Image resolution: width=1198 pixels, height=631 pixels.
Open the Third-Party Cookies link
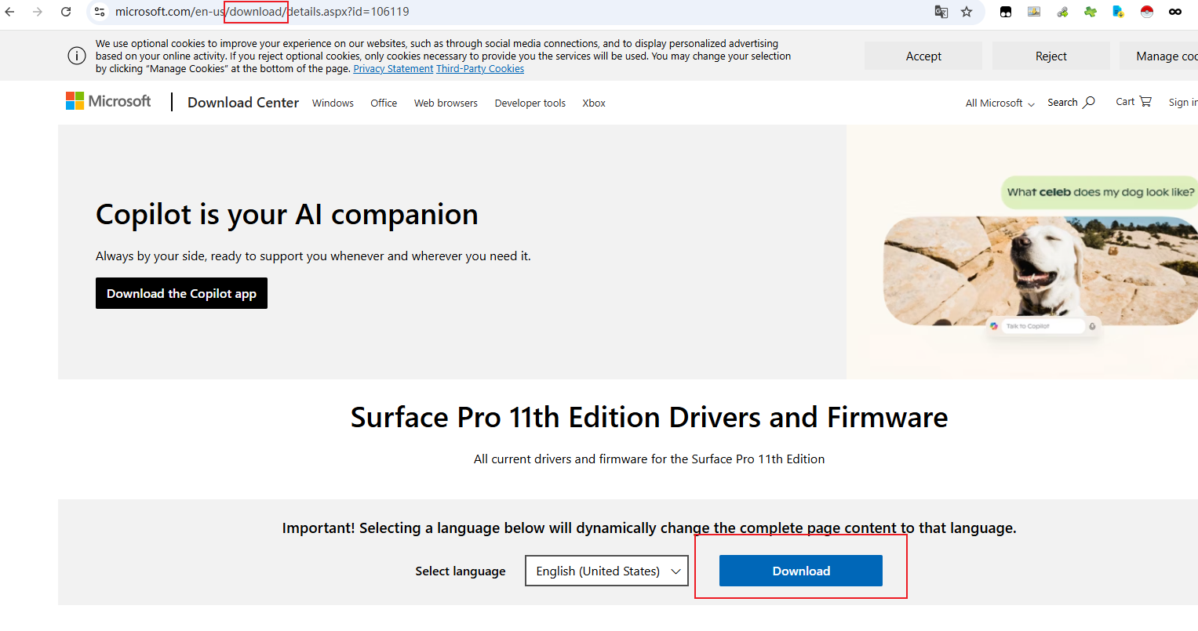pyautogui.click(x=480, y=69)
